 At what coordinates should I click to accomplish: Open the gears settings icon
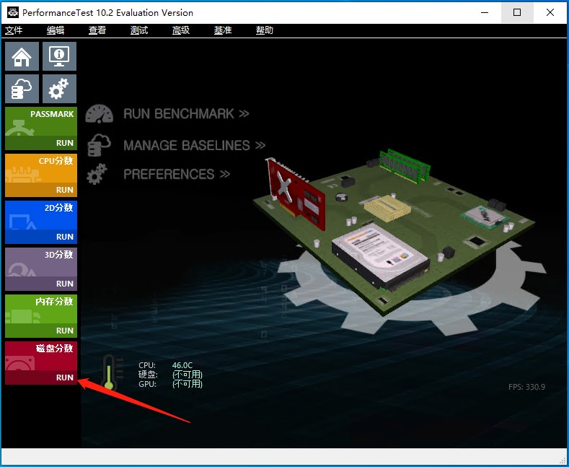pos(60,89)
